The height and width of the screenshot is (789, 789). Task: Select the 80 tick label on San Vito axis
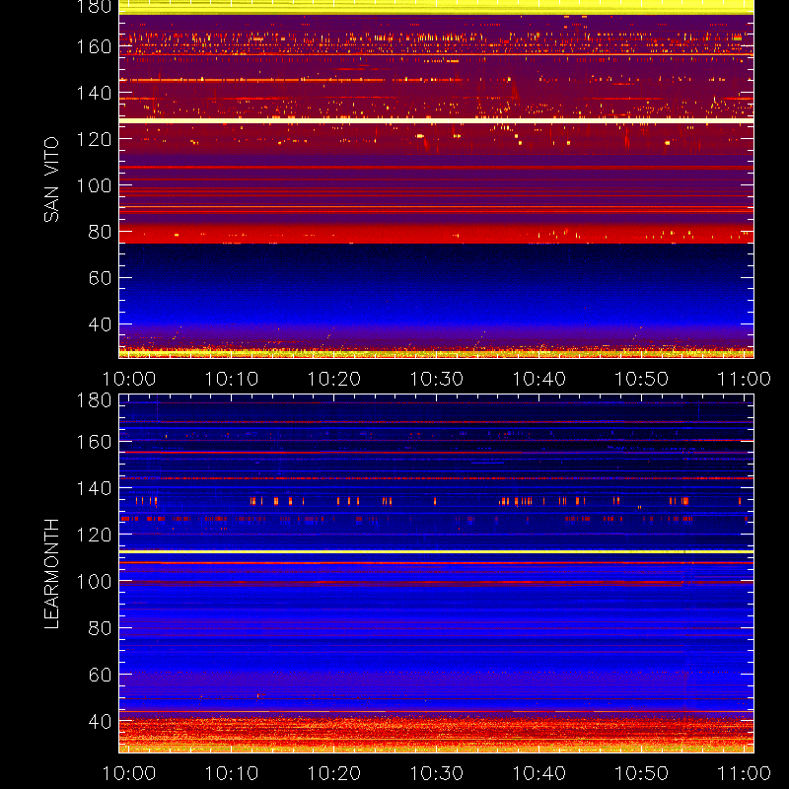pyautogui.click(x=100, y=232)
